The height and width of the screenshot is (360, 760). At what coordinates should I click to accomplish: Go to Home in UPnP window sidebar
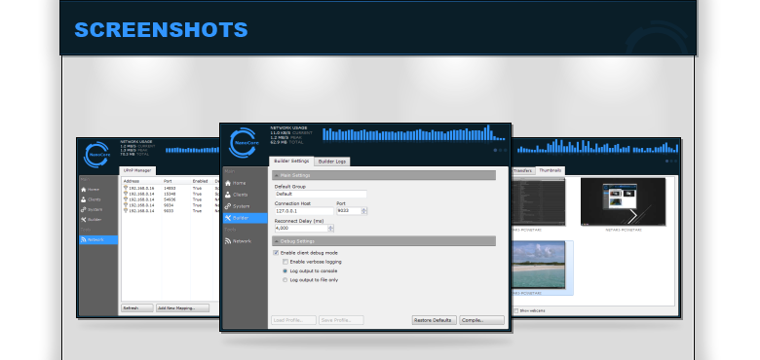91,190
